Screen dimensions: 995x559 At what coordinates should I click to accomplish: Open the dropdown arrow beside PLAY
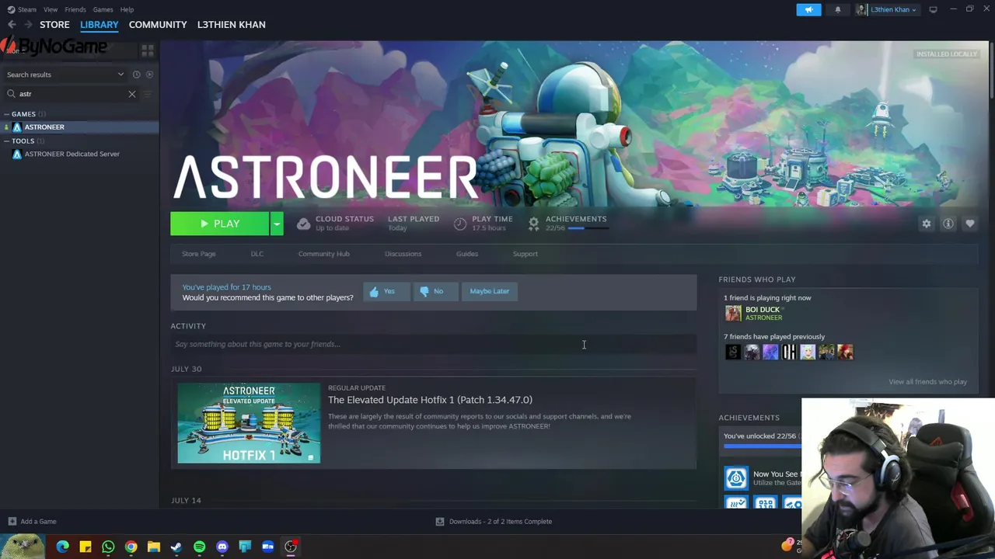[276, 224]
